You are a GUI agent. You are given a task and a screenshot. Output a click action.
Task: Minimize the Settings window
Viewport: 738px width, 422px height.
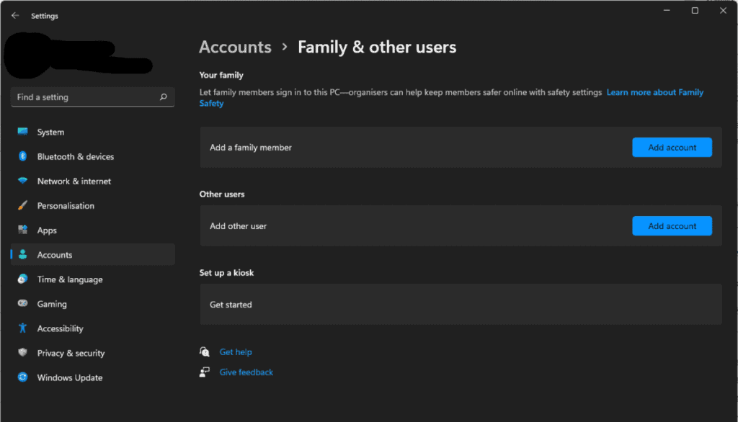[x=667, y=10]
